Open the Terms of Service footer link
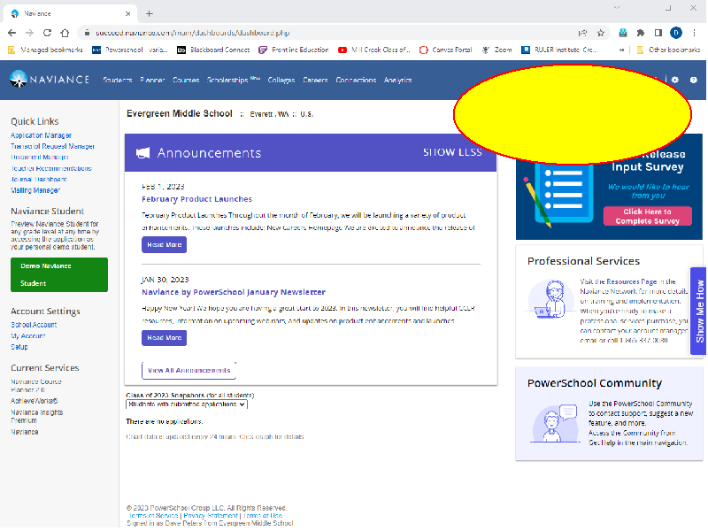 pyautogui.click(x=153, y=516)
